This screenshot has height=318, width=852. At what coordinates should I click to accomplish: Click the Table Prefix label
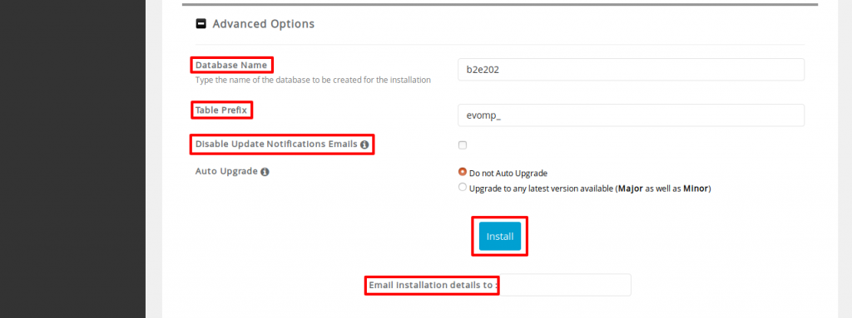(x=221, y=110)
